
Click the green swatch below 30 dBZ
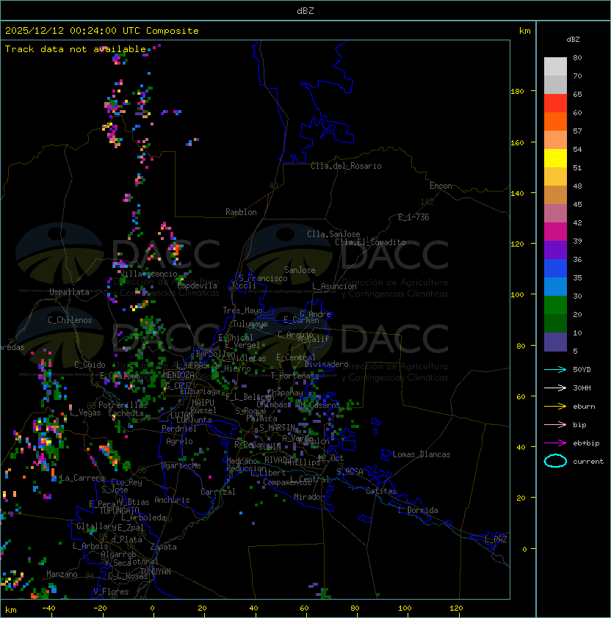[x=555, y=305]
